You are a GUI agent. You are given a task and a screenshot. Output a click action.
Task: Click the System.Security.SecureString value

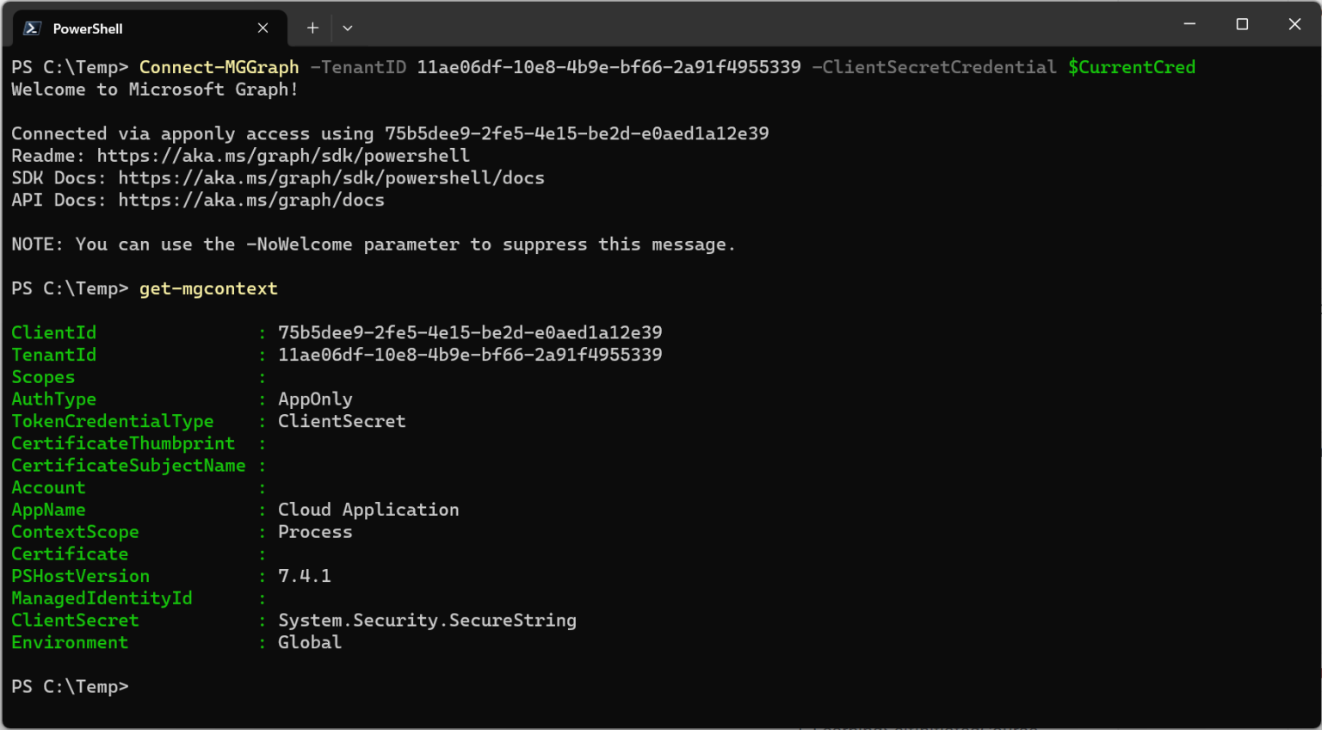(x=427, y=621)
